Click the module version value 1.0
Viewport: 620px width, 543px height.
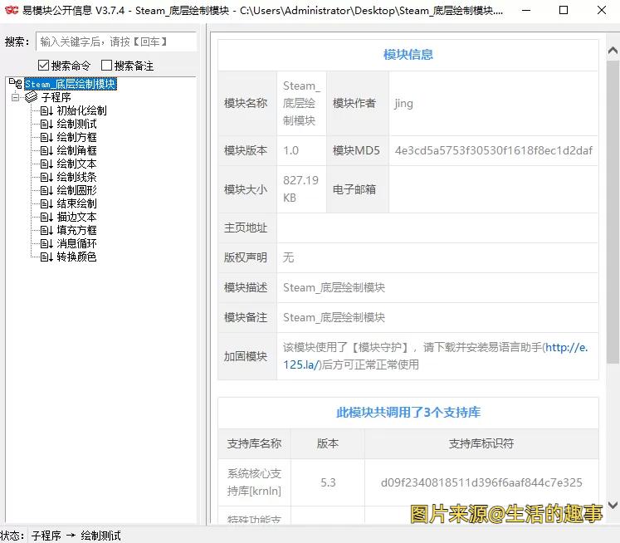click(290, 150)
